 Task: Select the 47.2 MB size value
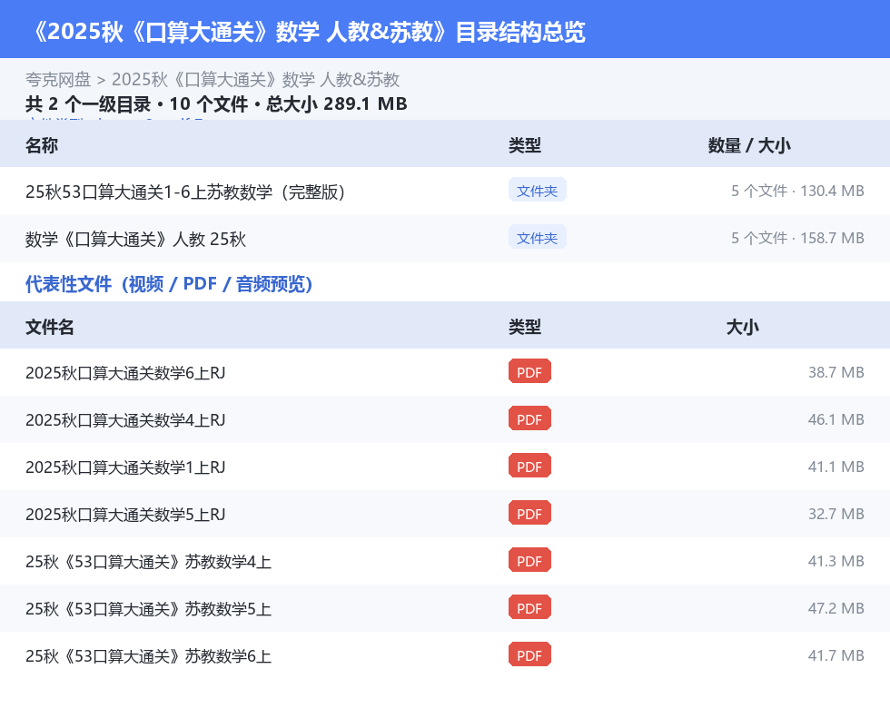pyautogui.click(x=836, y=607)
